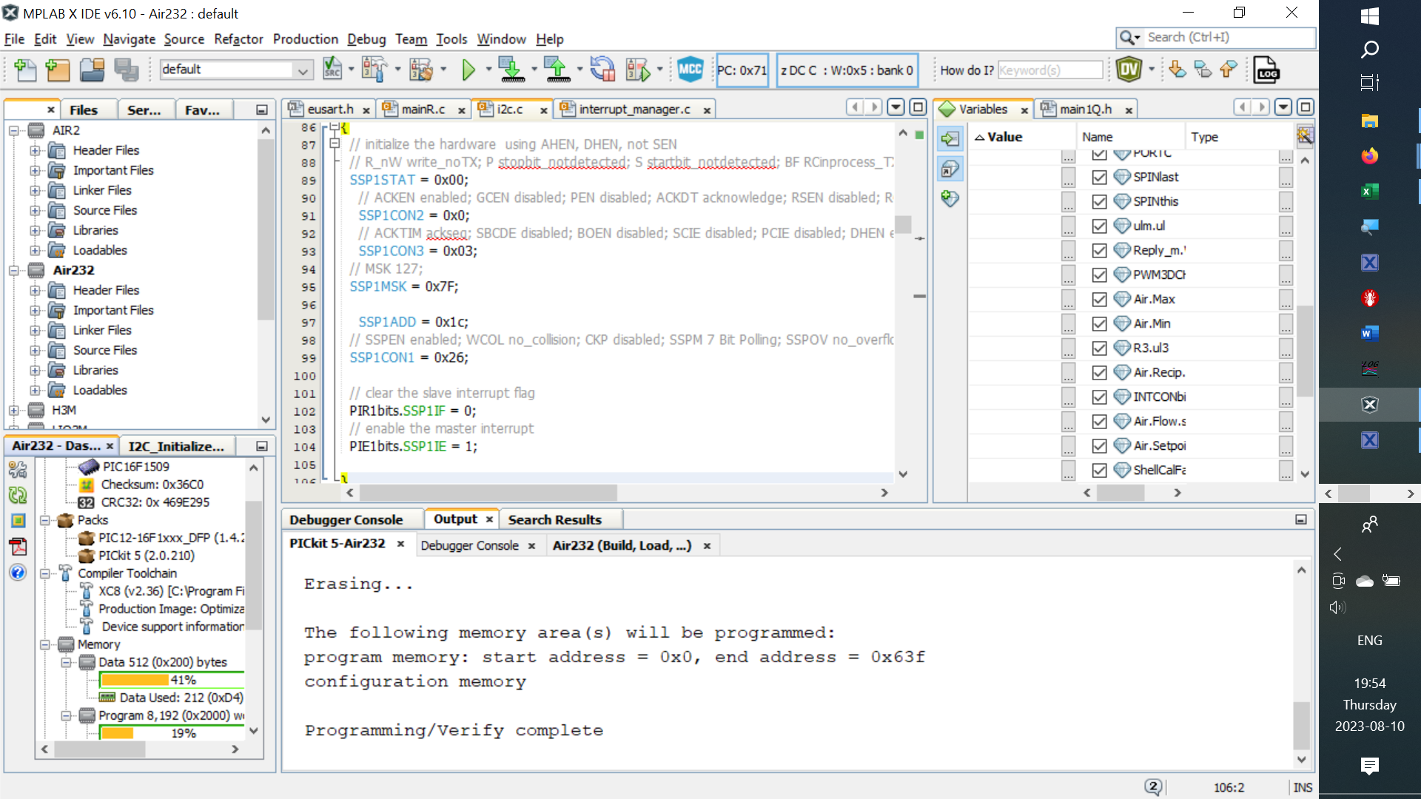Toggle the INTCONbi watch checkbox
The image size is (1421, 799).
tap(1098, 397)
